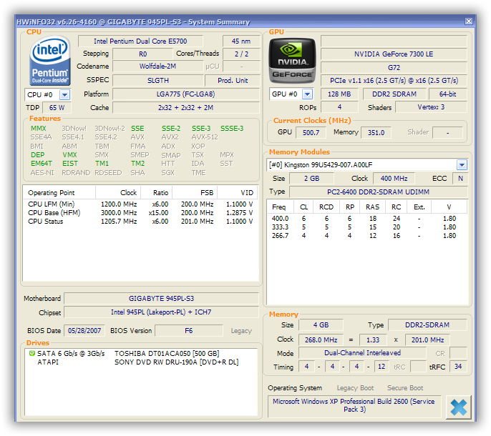Click the 45 nm process field

point(241,41)
